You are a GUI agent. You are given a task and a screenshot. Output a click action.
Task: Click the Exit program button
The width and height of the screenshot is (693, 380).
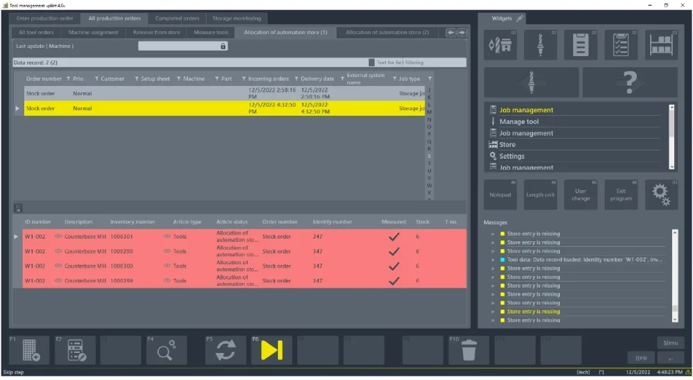pyautogui.click(x=621, y=195)
